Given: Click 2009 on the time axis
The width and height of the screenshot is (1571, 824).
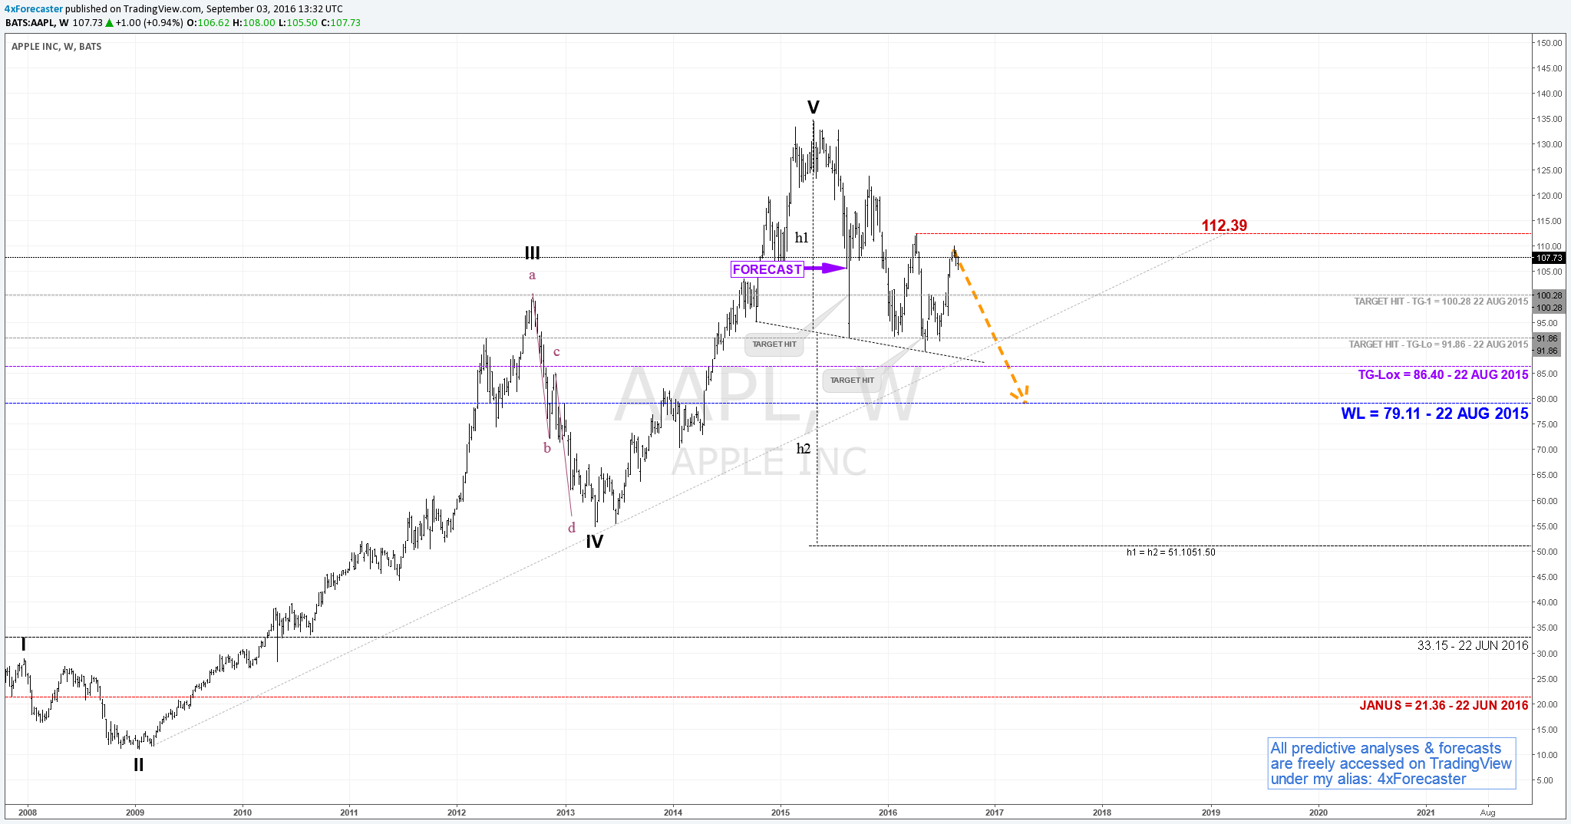Looking at the screenshot, I should (x=134, y=812).
